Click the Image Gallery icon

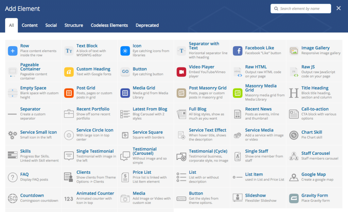click(293, 50)
